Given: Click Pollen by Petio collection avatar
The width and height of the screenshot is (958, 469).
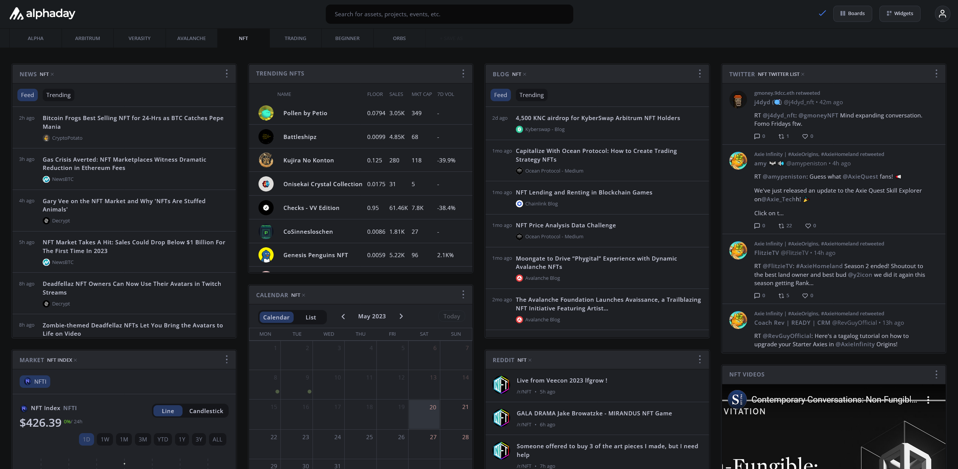Looking at the screenshot, I should point(266,113).
